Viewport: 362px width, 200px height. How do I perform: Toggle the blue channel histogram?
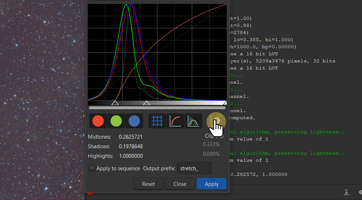click(x=134, y=121)
